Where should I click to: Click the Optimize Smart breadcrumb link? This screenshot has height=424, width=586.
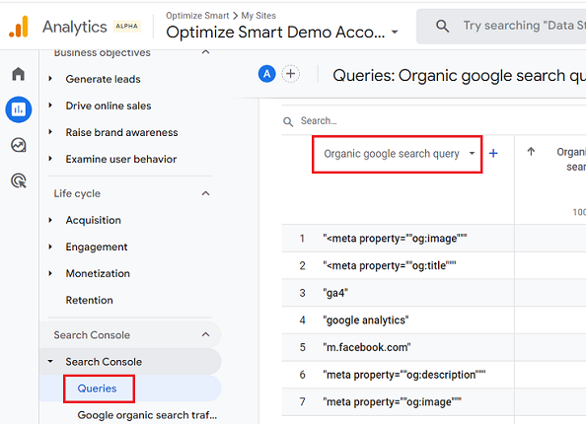[197, 16]
